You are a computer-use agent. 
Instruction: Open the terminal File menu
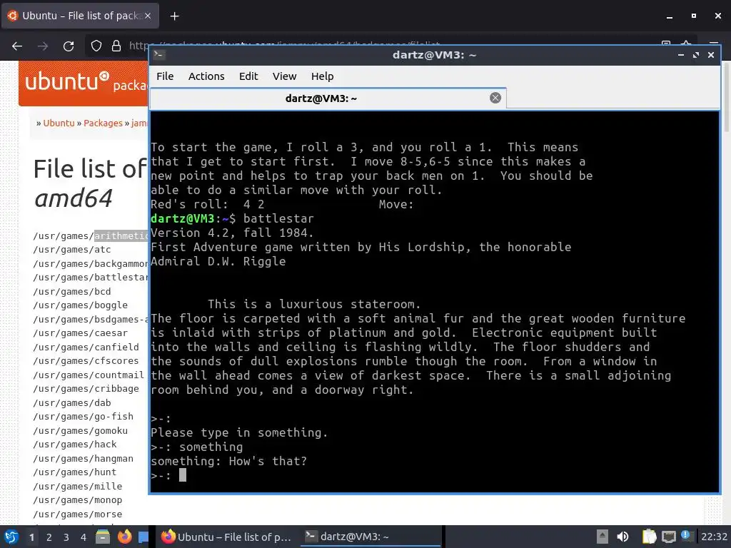pos(165,76)
